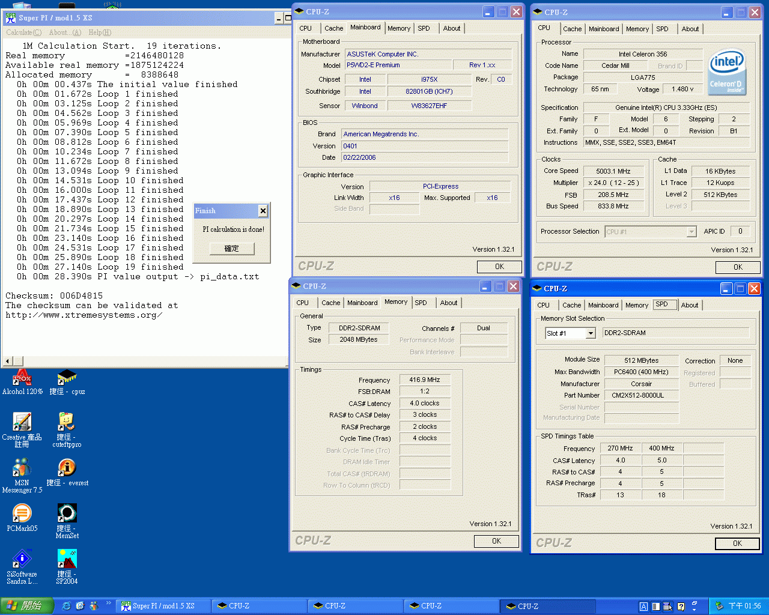Open the everest shortcut icon

coord(67,471)
